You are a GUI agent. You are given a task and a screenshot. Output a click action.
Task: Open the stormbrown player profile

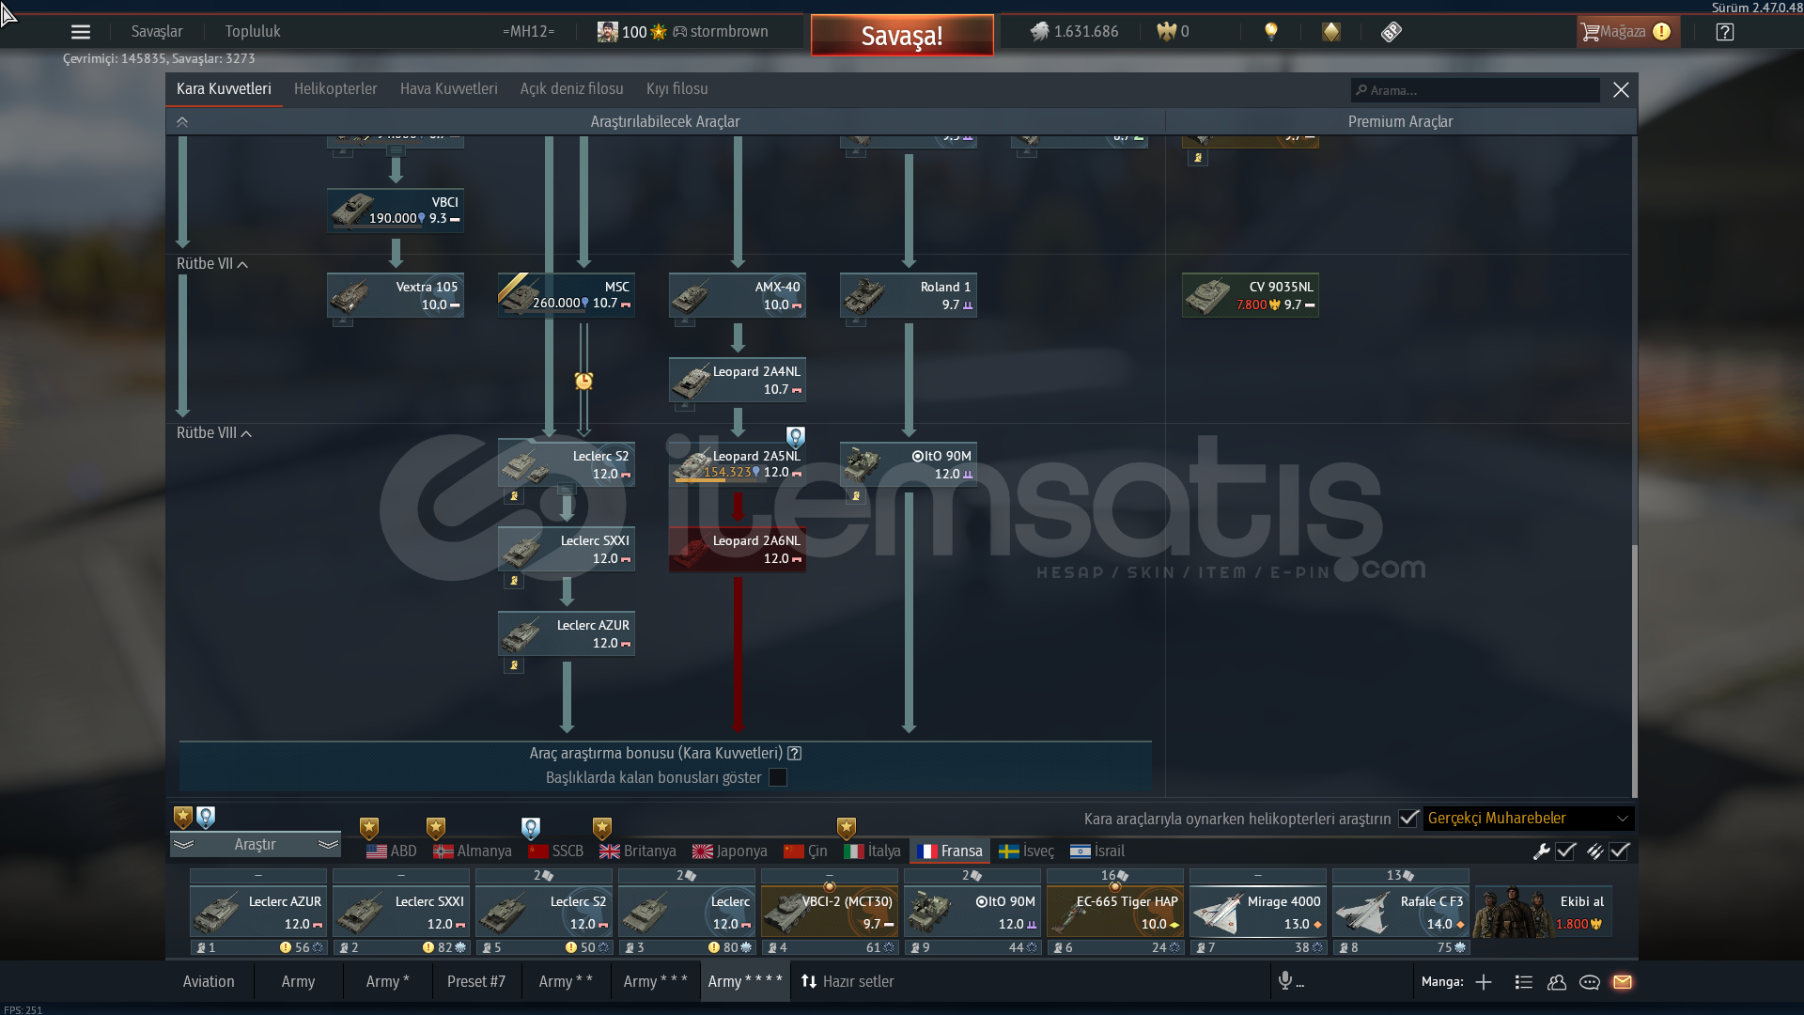(x=683, y=32)
